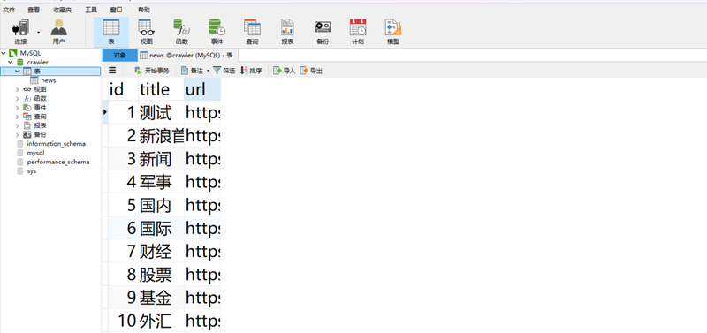This screenshot has width=707, height=333.
Task: Select the crawler database tree item
Action: (x=37, y=62)
